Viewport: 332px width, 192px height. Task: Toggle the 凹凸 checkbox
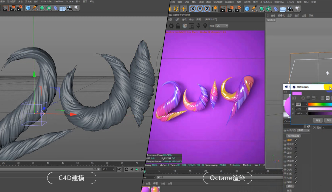(296, 148)
